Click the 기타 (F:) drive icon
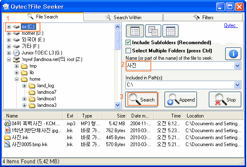This screenshot has width=247, height=167. [x=16, y=46]
